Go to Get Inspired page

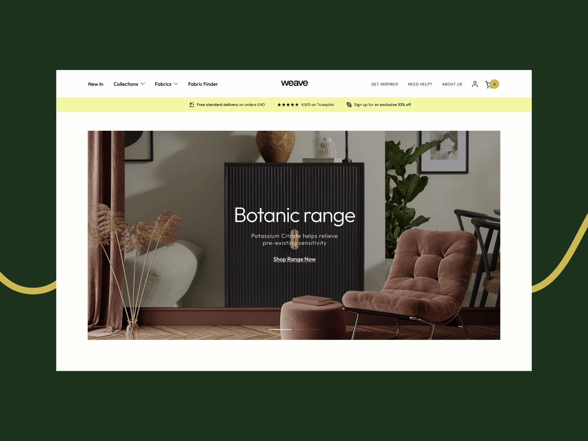tap(384, 85)
